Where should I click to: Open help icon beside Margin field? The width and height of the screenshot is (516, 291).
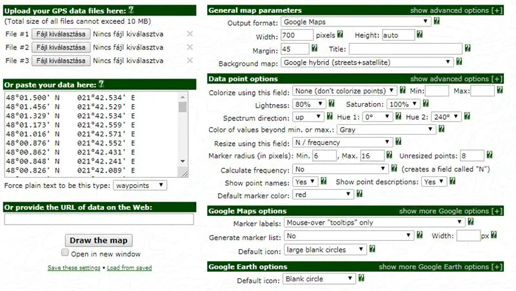[314, 48]
